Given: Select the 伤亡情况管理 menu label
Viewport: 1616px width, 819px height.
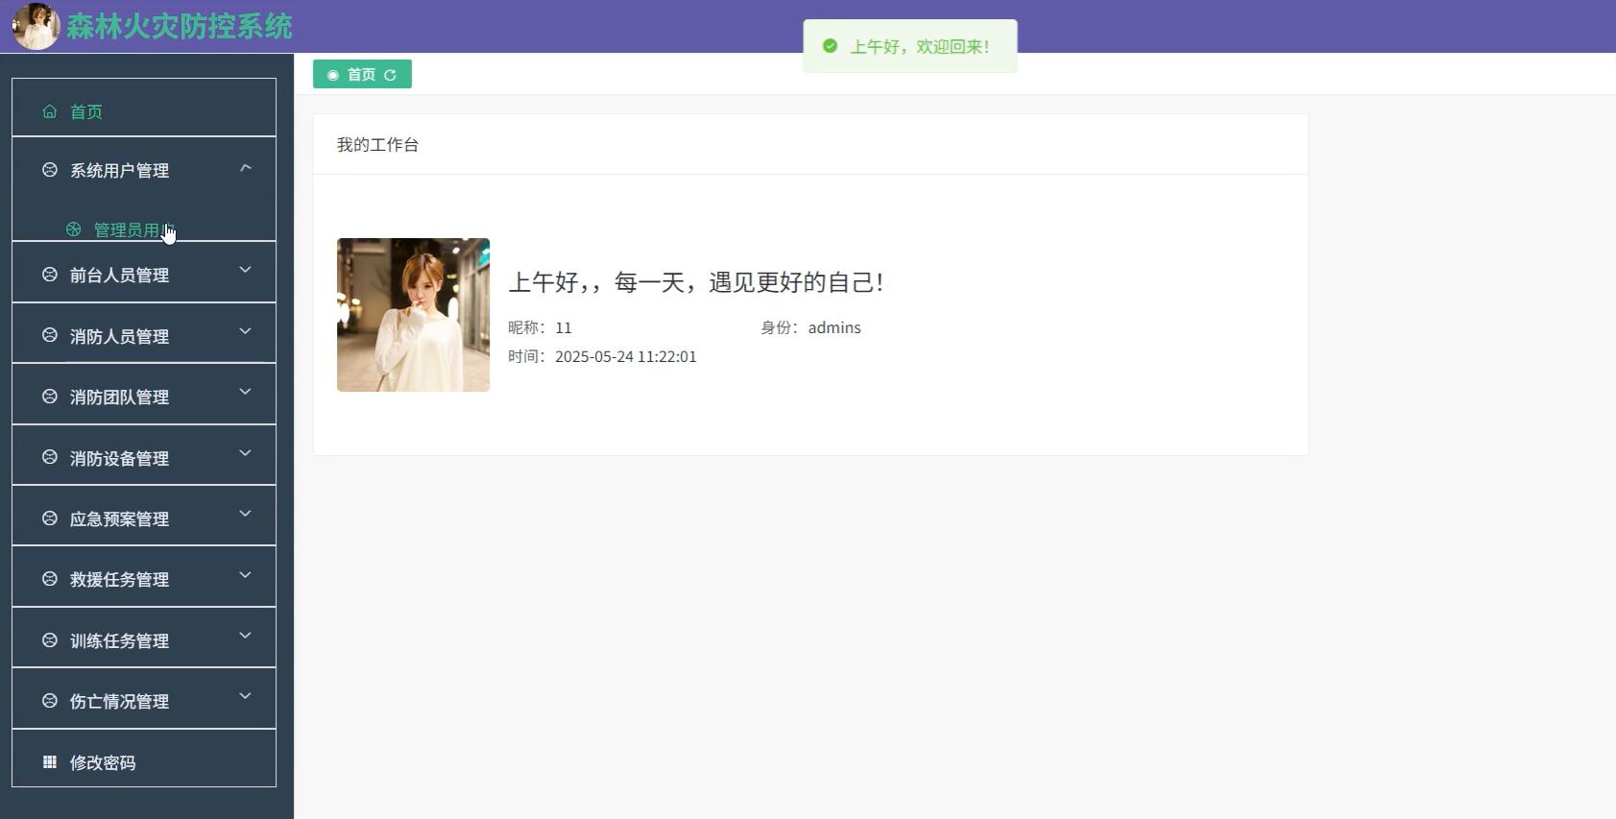Looking at the screenshot, I should (x=119, y=702).
